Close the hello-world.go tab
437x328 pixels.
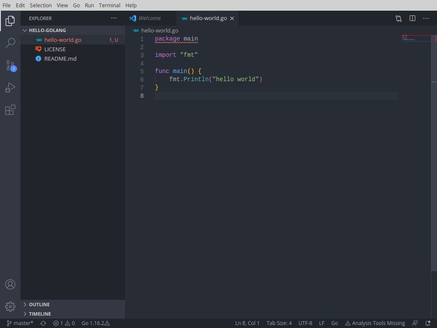point(232,18)
